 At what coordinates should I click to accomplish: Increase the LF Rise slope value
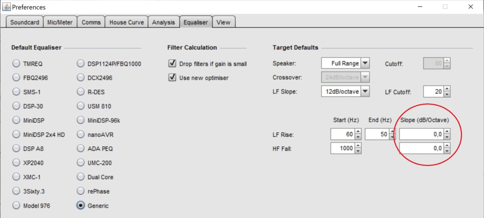[x=447, y=131]
